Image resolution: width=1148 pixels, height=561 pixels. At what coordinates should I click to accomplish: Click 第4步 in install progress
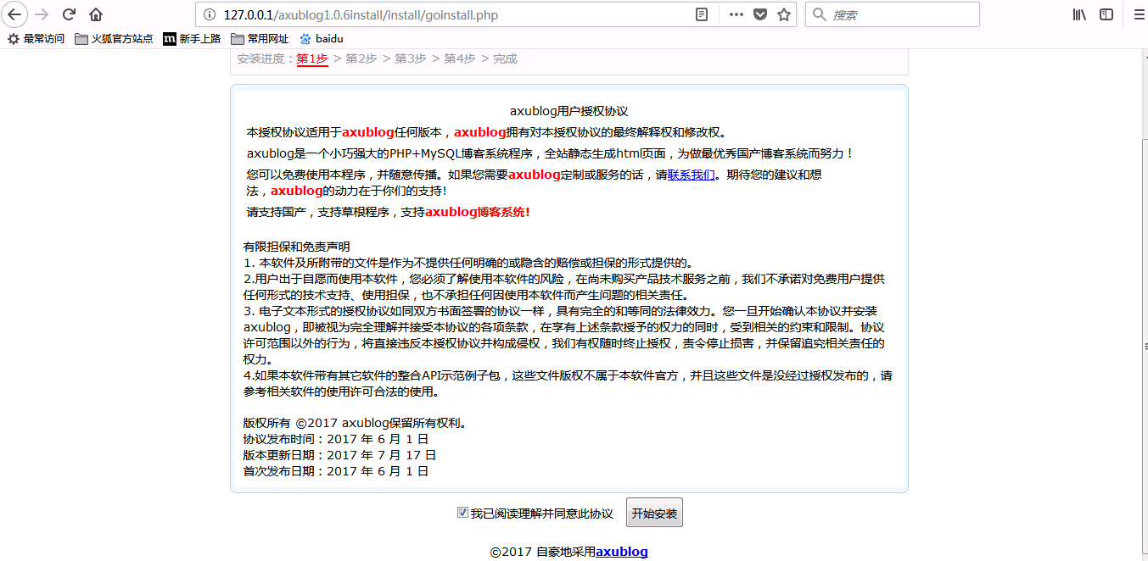pyautogui.click(x=460, y=58)
